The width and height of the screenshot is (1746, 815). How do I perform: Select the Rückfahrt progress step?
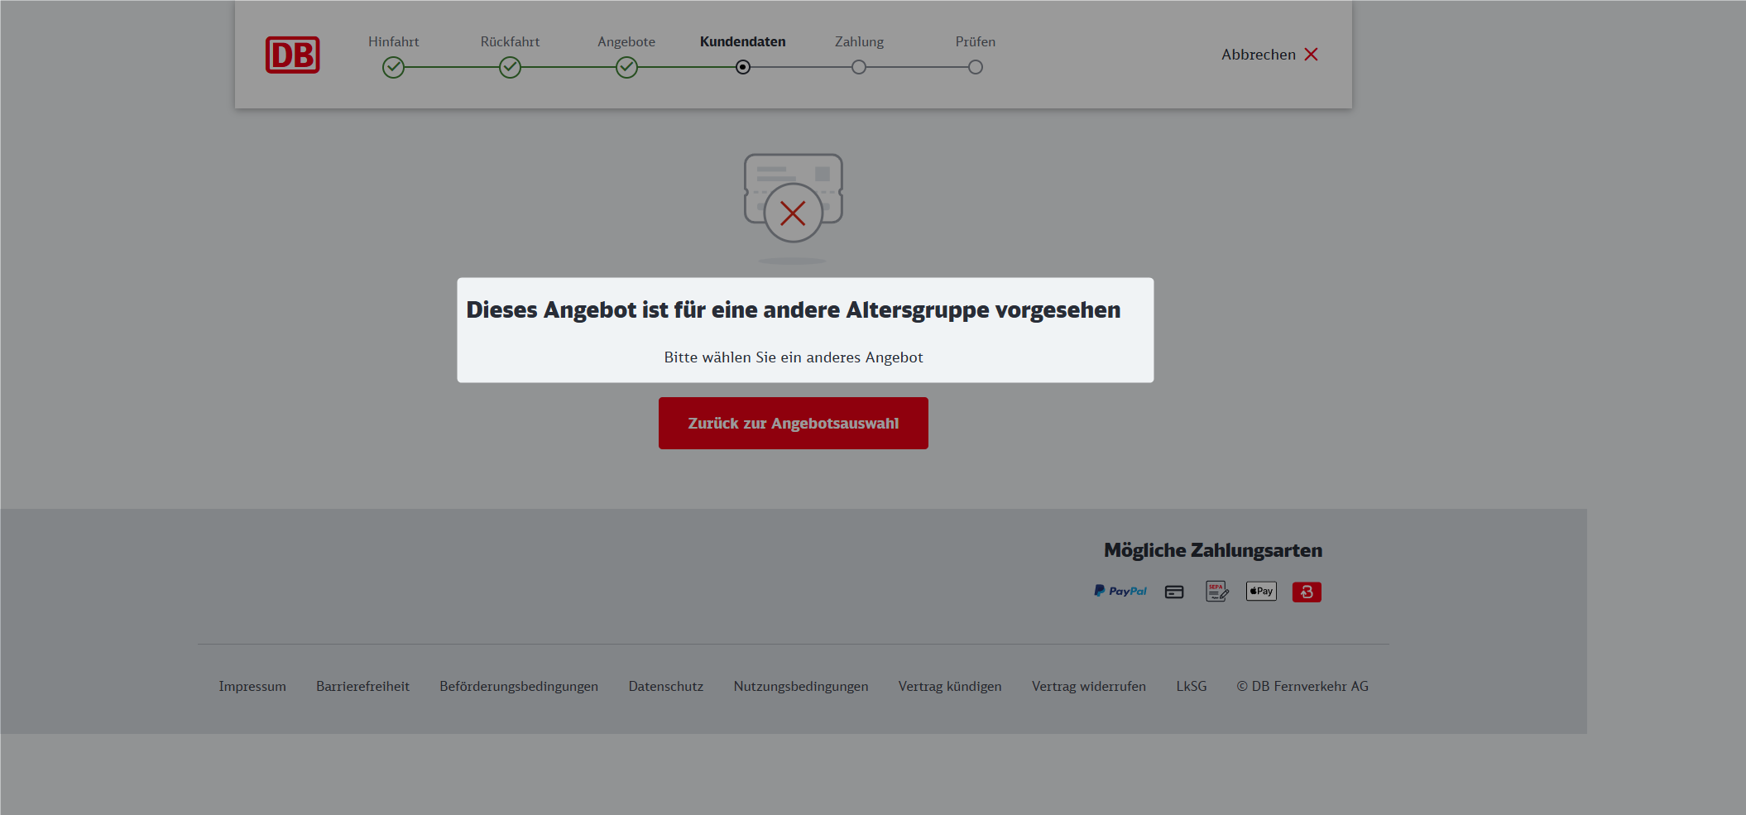510,68
